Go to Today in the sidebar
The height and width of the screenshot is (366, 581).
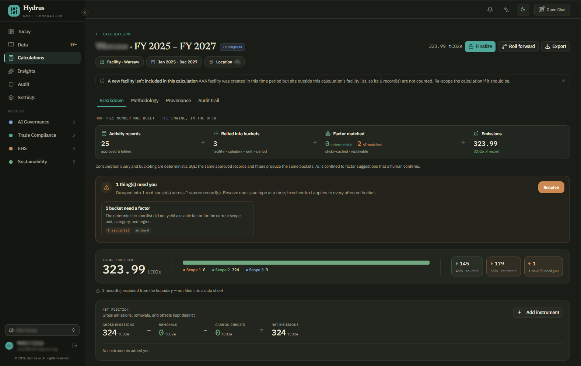click(42, 31)
